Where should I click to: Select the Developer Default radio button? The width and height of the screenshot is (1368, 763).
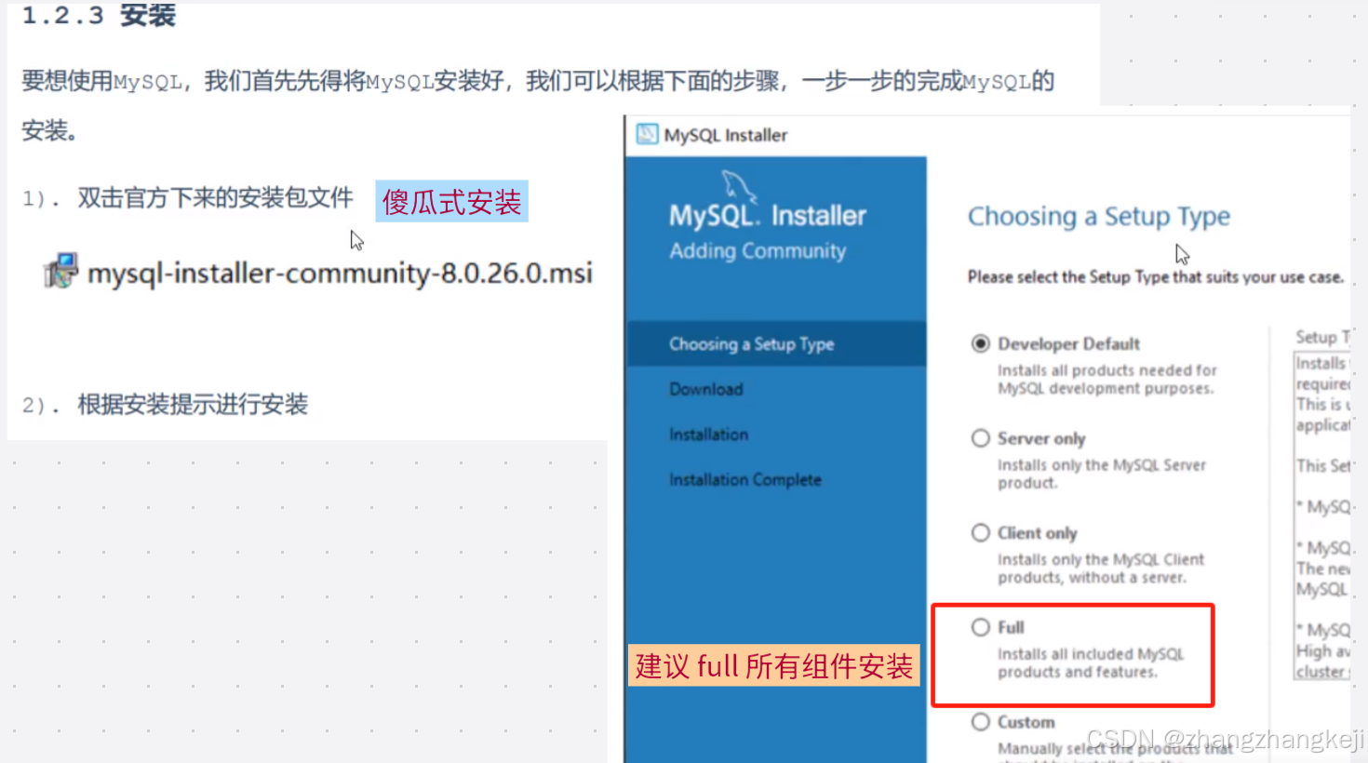coord(981,343)
